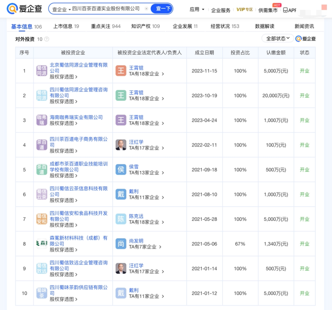Screen dimensions: 332x310
Task: Open the 成都市茶百道职业技能培训学校有限公司 link
Action: (79, 167)
